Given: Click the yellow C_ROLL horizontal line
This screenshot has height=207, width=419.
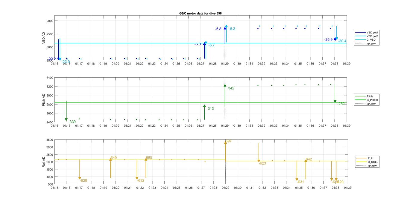Looking at the screenshot, I should click(x=201, y=160).
